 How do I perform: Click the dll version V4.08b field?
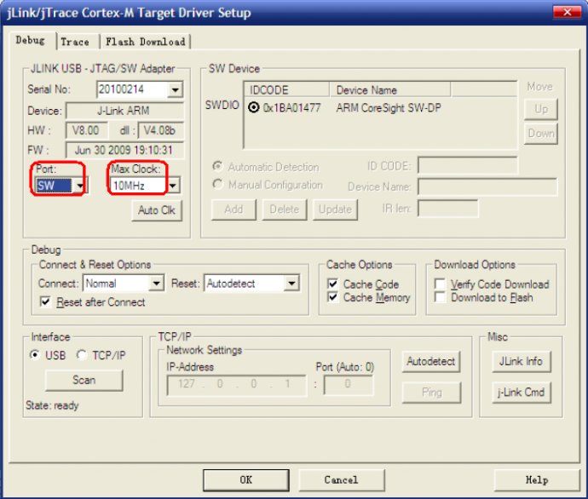pos(160,130)
